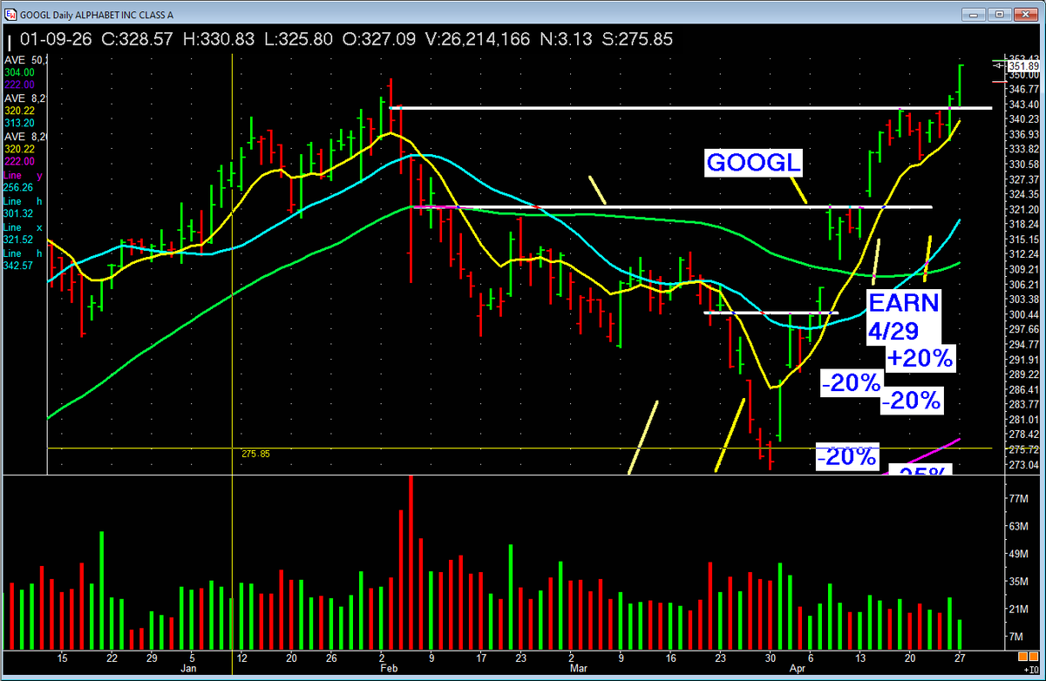Select the Line x legend entry

click(24, 226)
